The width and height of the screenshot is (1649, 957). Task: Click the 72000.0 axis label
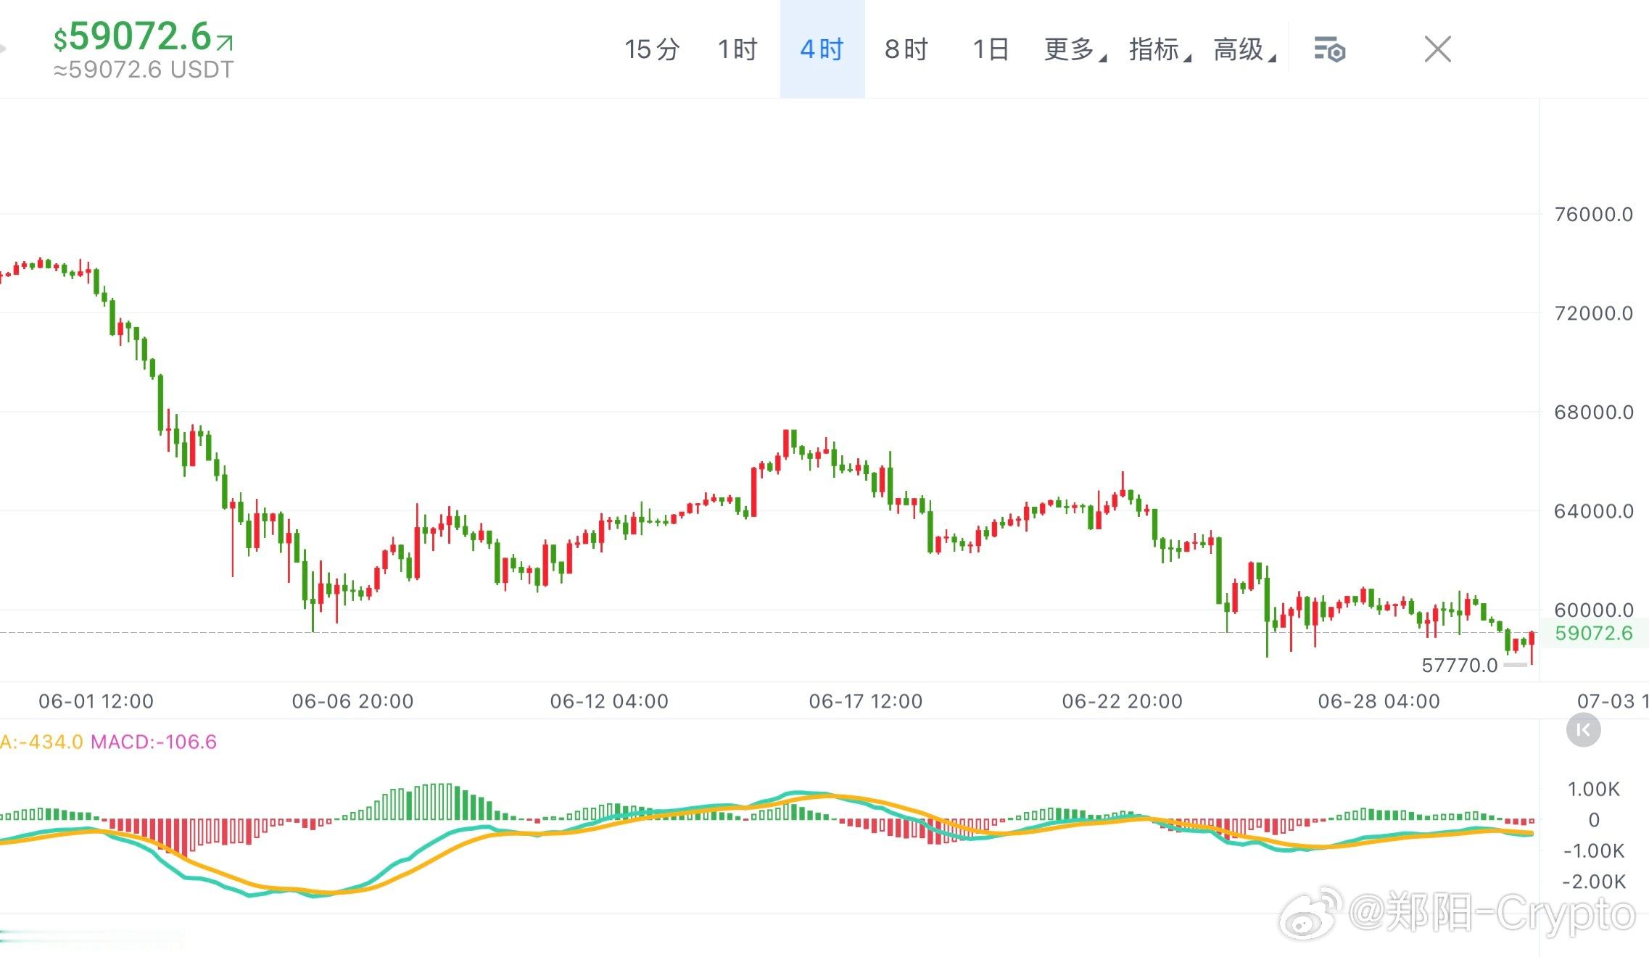1593,313
